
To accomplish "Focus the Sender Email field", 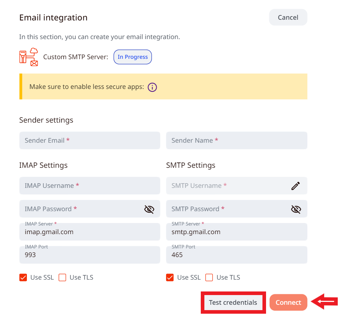I will (x=90, y=141).
